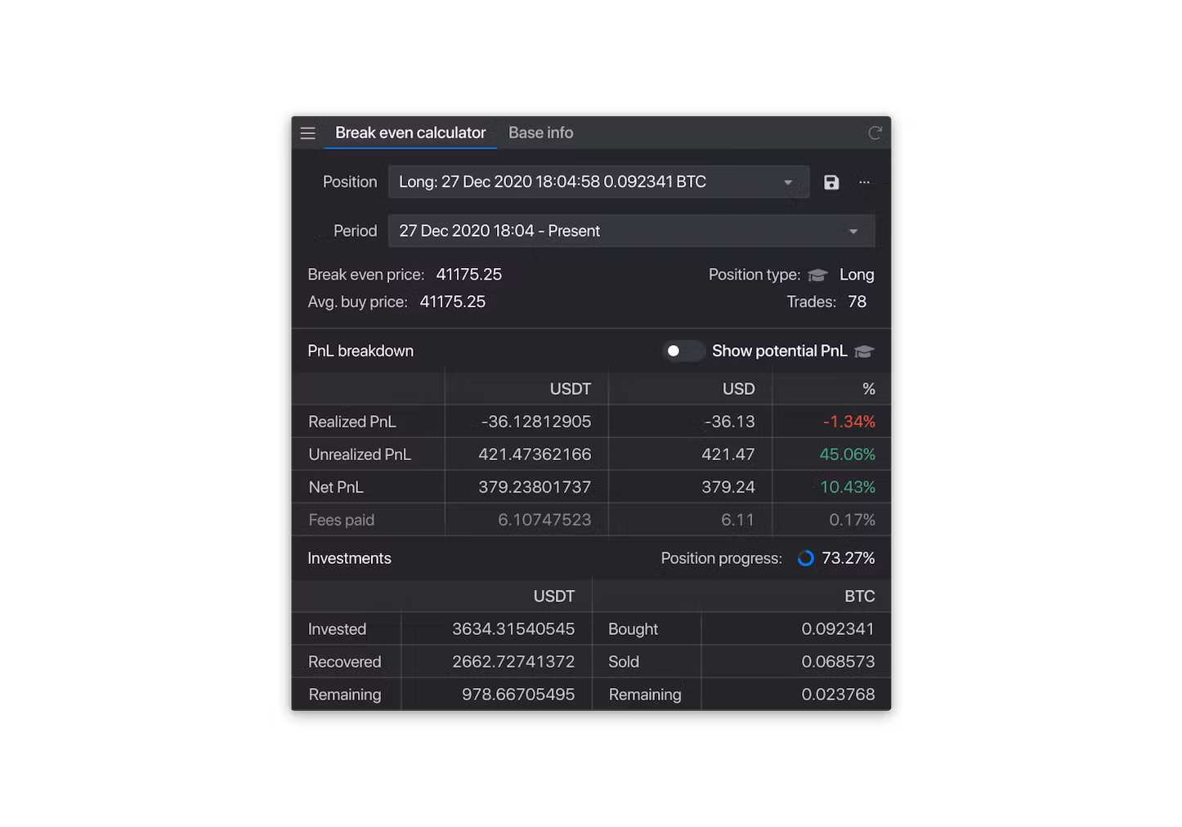
Task: Click the Invested USDT amount 3634.31540545
Action: pos(513,629)
